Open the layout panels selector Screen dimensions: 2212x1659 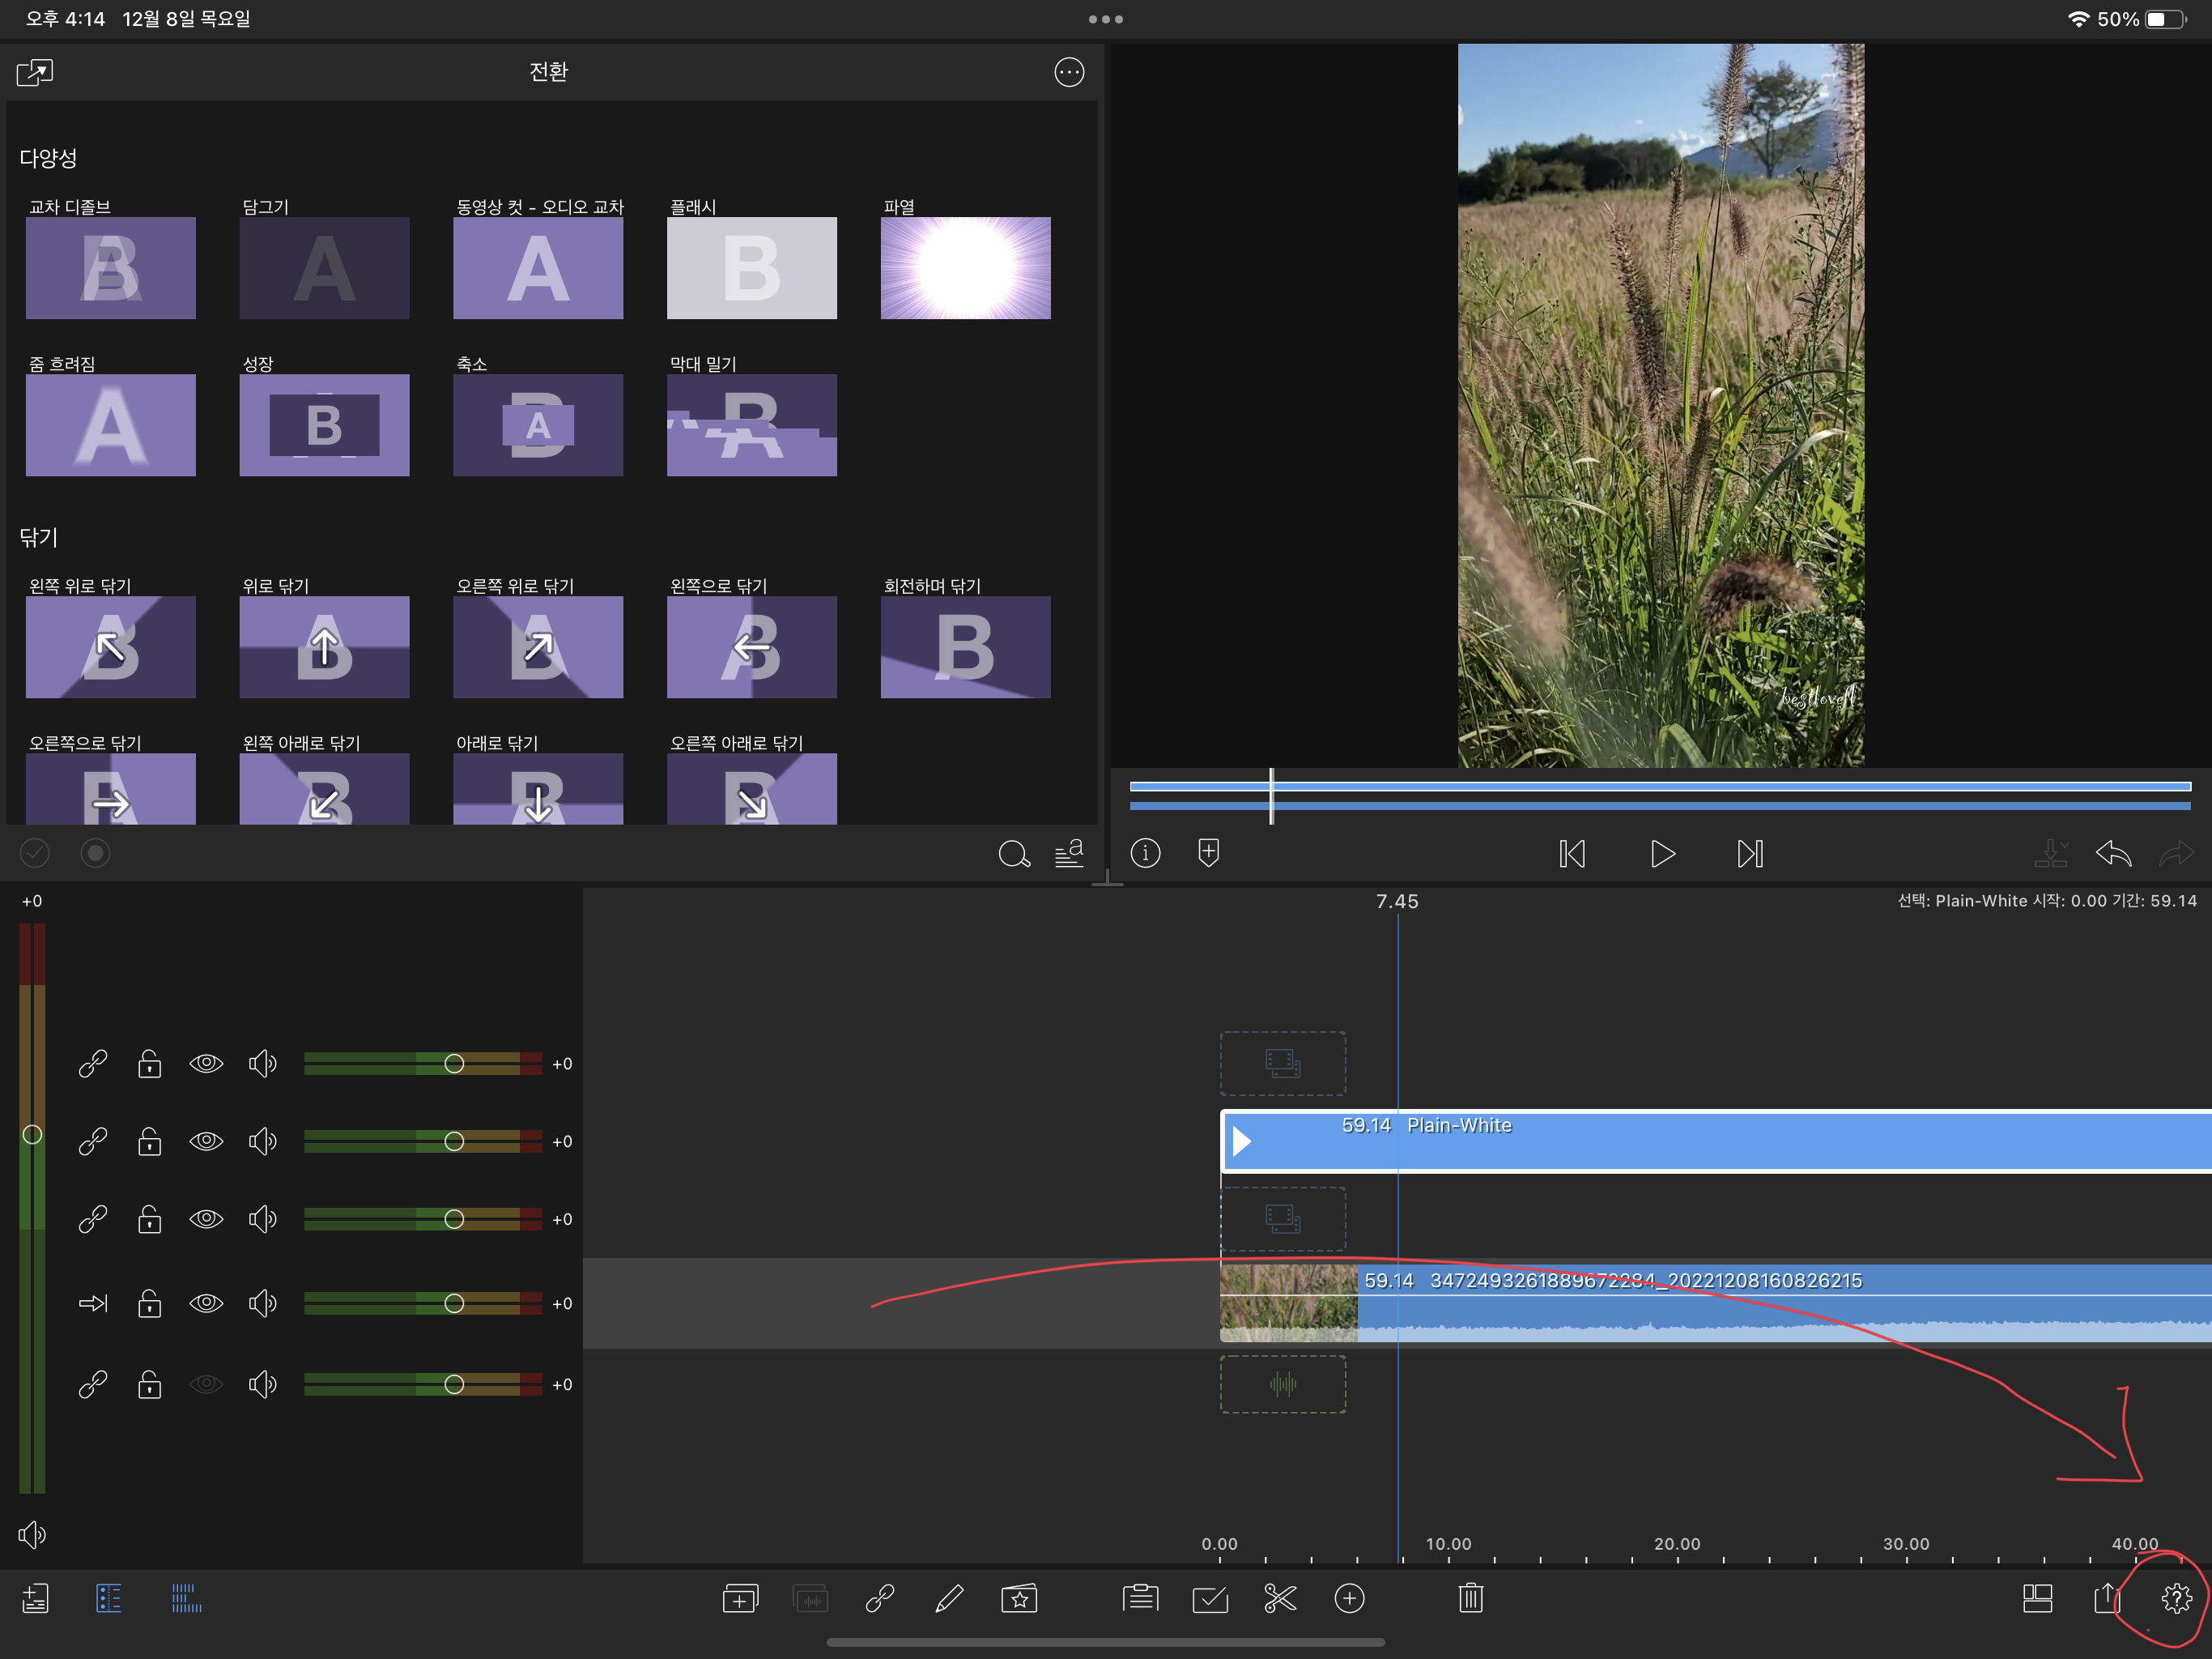[2037, 1598]
